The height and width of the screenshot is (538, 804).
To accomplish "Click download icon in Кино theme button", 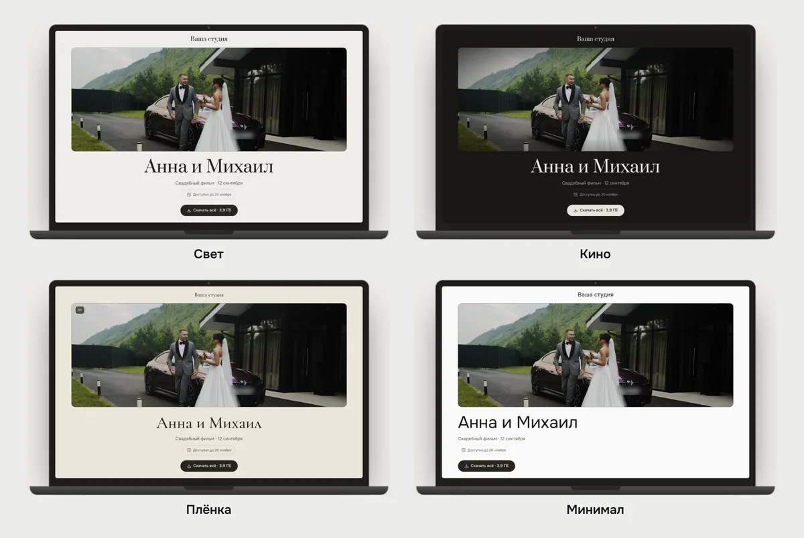I will pos(576,210).
